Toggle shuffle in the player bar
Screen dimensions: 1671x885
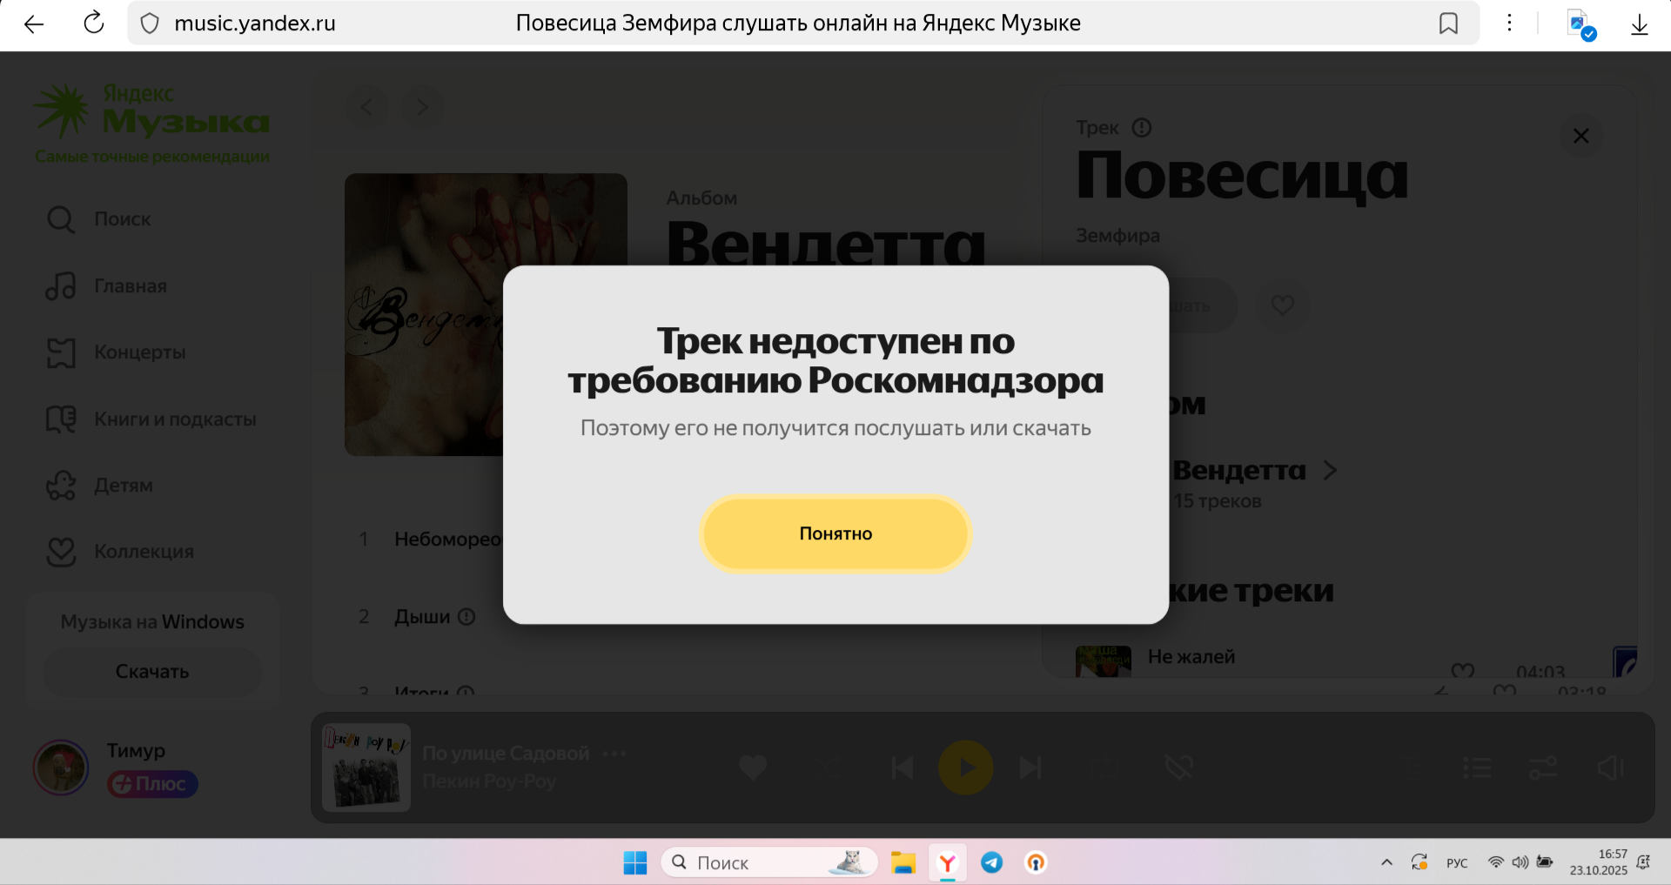(828, 768)
